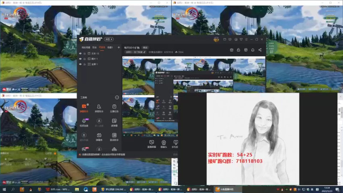
Task: Switch to the 场景1 scene tab
Action: (110, 47)
